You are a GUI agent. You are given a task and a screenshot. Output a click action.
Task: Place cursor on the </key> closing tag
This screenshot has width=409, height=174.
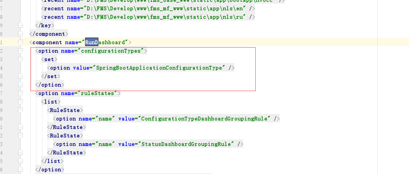45,25
